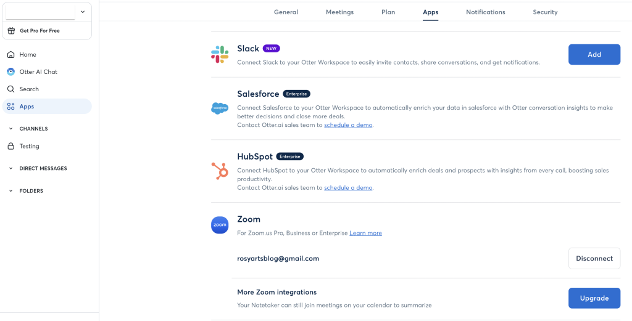Click the Slack logo icon
This screenshot has width=632, height=321.
click(x=220, y=54)
